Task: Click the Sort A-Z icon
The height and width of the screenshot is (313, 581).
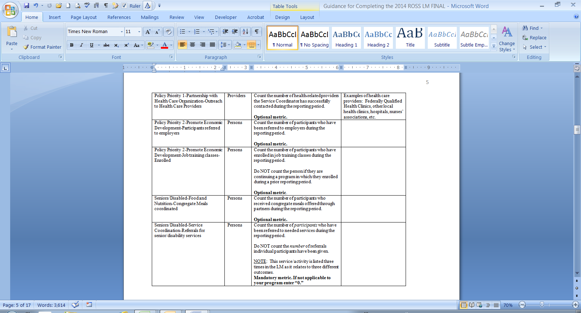Action: pyautogui.click(x=245, y=32)
